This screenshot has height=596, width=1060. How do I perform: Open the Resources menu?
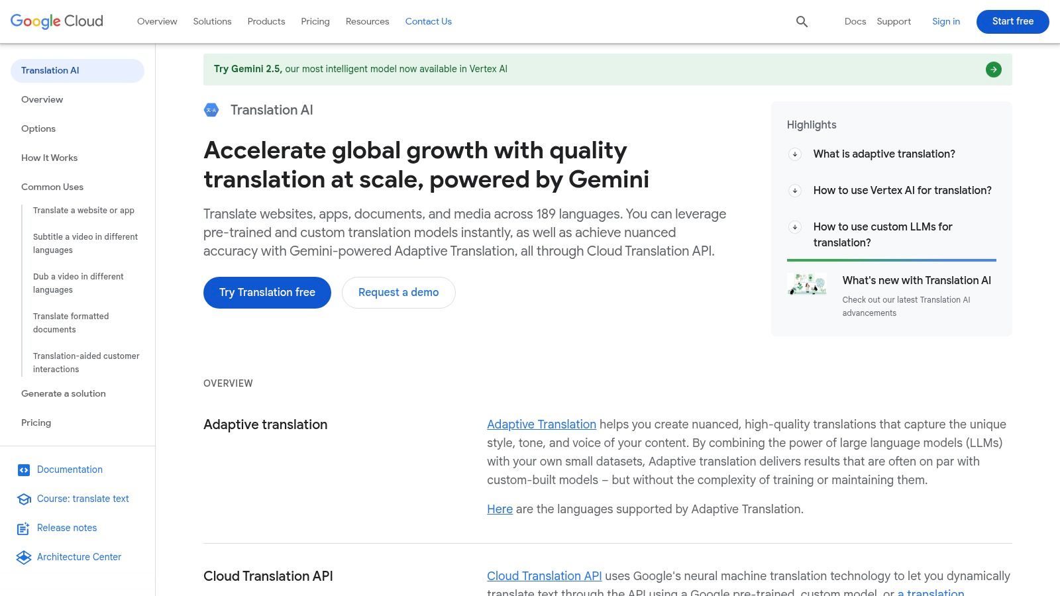pyautogui.click(x=367, y=21)
